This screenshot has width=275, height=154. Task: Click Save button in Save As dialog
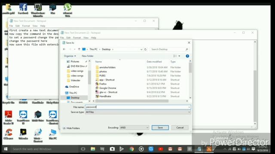click(x=160, y=127)
